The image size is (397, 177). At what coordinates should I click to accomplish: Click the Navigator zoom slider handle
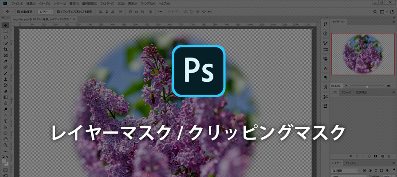[367, 86]
